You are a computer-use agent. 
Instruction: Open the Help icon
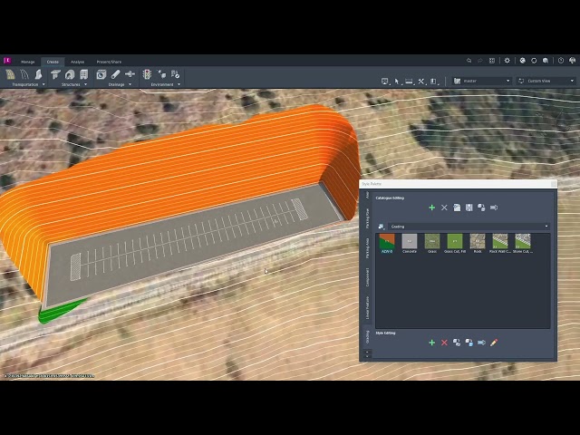click(561, 61)
